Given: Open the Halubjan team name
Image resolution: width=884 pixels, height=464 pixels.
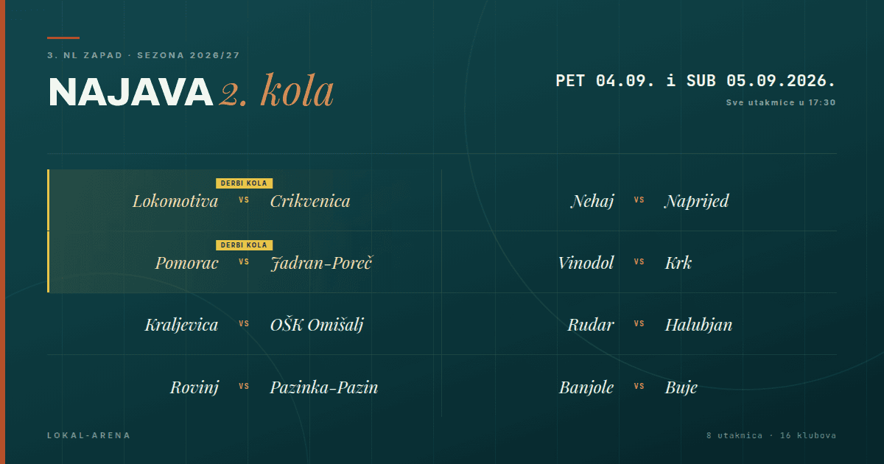Looking at the screenshot, I should click(x=698, y=325).
